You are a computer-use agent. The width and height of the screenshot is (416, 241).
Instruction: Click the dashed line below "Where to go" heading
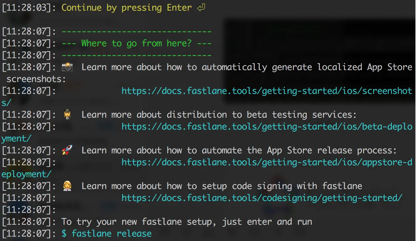pyautogui.click(x=136, y=55)
